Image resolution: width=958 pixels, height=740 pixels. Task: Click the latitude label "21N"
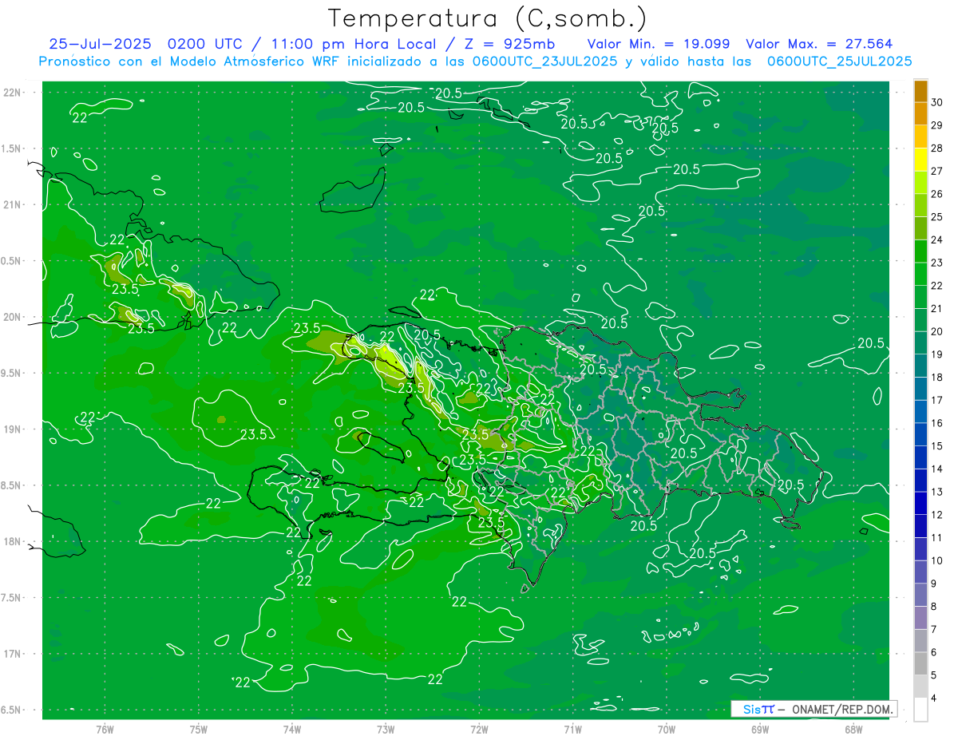(14, 204)
